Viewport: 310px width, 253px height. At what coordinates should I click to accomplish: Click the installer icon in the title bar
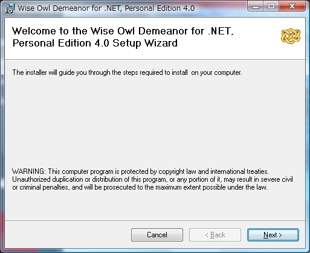10,8
